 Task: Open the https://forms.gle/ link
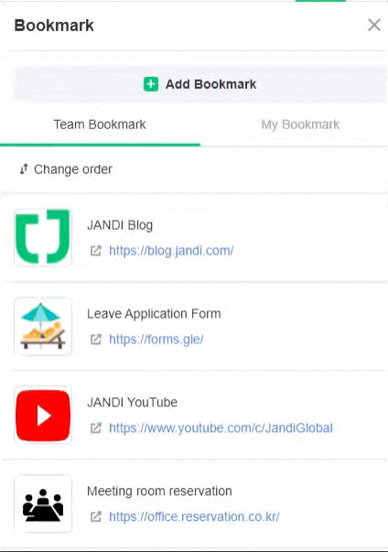click(156, 340)
